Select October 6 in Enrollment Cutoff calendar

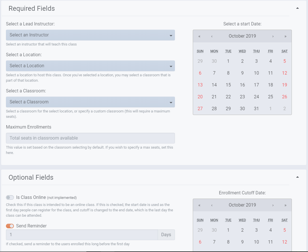(200, 242)
